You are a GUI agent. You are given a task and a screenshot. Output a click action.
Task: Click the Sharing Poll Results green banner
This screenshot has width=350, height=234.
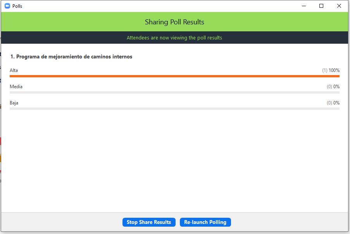pos(174,22)
